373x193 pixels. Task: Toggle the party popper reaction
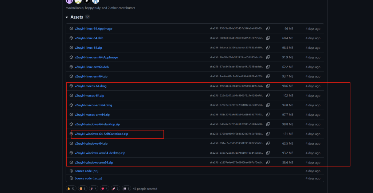click(x=93, y=189)
